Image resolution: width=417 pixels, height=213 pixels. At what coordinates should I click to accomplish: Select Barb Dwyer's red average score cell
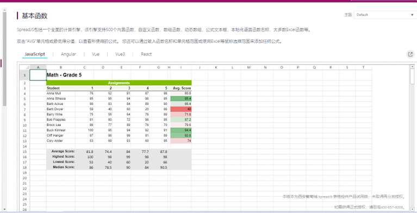click(x=181, y=109)
